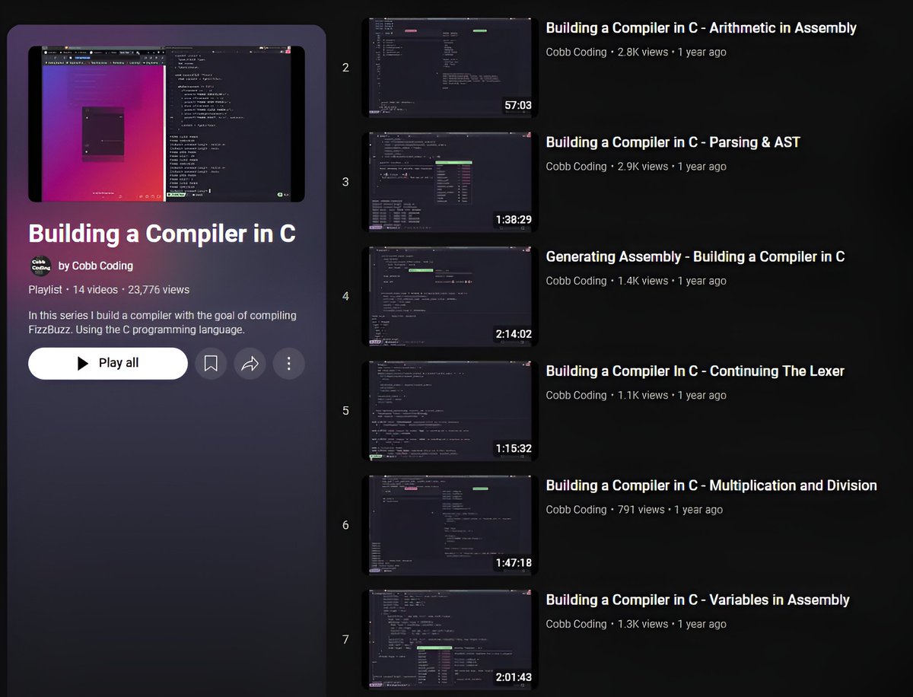913x697 pixels.
Task: Open Cobb Coding channel avatar
Action: click(x=40, y=266)
